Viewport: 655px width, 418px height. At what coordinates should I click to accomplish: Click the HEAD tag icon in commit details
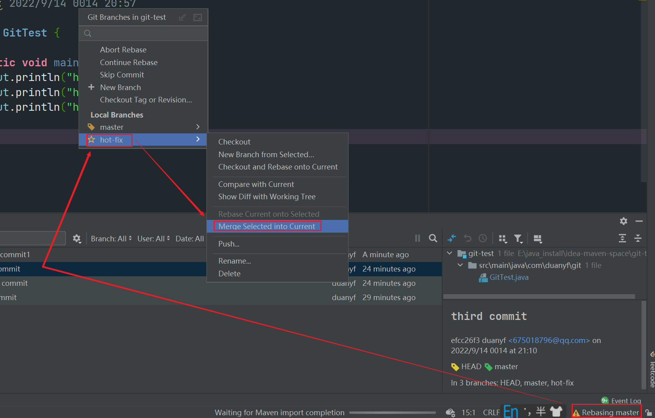pyautogui.click(x=455, y=367)
